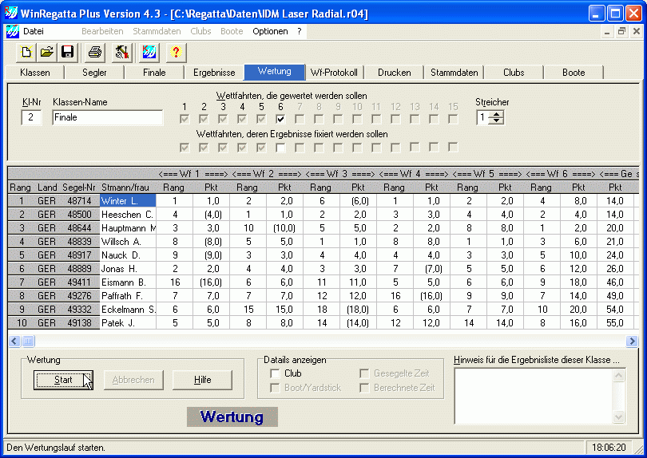
Task: Open the settings tools icon
Action: pos(121,52)
